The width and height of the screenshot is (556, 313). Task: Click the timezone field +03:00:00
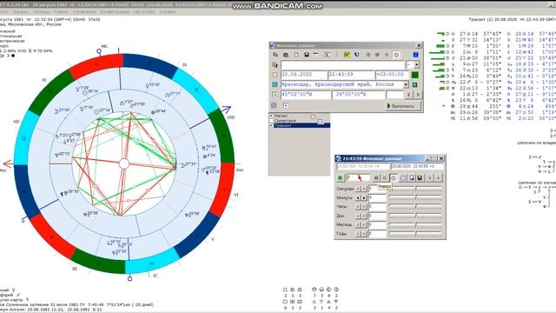coord(392,75)
